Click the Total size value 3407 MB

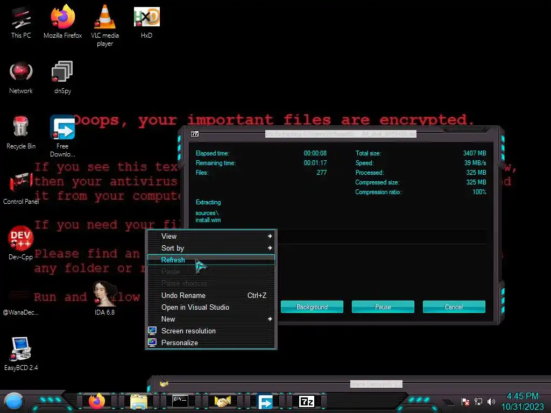coord(475,153)
